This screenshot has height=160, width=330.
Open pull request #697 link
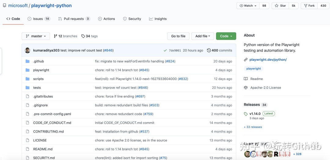[140, 96]
